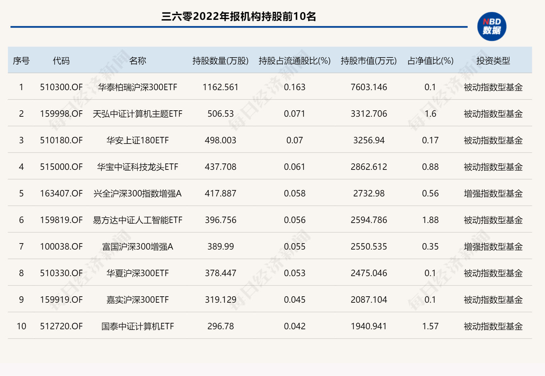Click fund code 100038.OF
The image size is (545, 376).
click(x=61, y=247)
